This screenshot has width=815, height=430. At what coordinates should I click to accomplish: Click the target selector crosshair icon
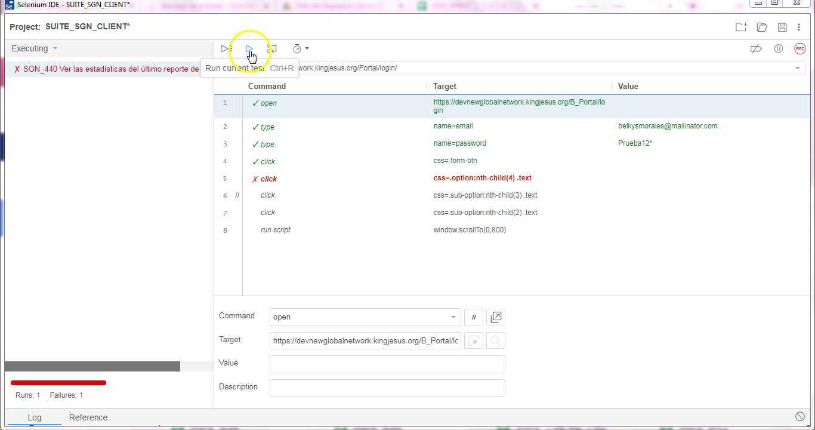(473, 340)
